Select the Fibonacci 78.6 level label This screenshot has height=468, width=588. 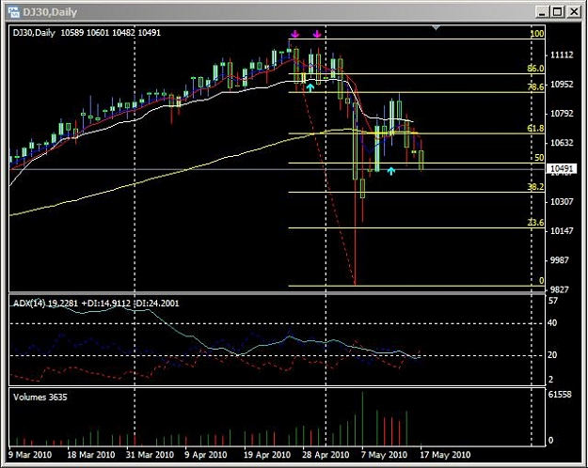[x=535, y=87]
